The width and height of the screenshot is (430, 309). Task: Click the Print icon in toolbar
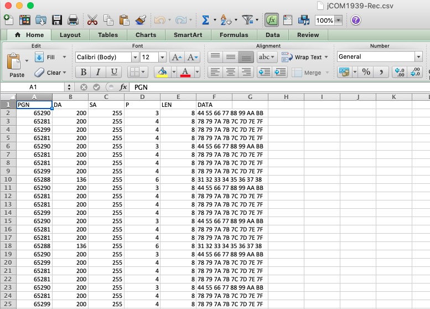pos(72,20)
